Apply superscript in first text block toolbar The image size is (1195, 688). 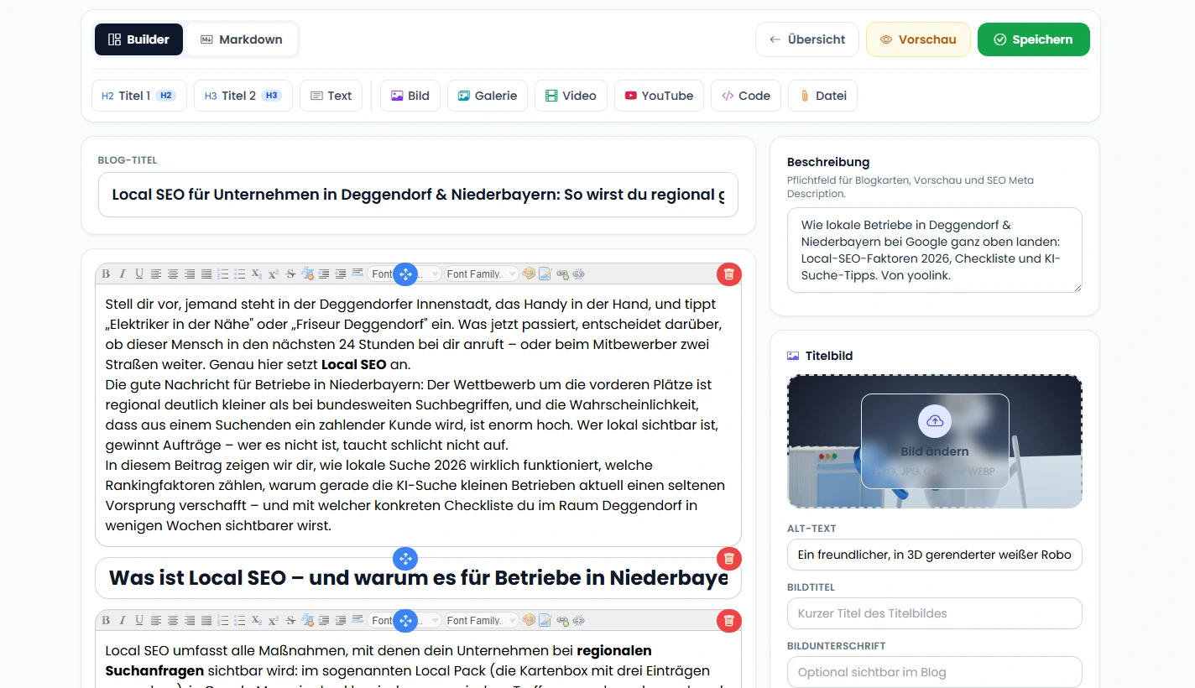274,274
